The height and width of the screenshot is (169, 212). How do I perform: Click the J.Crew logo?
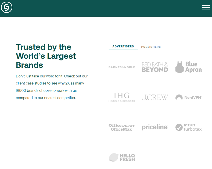point(155,97)
